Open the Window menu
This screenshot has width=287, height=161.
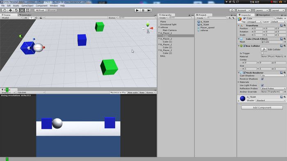54,6
